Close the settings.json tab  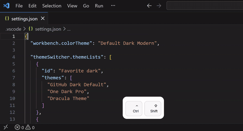click(43, 18)
